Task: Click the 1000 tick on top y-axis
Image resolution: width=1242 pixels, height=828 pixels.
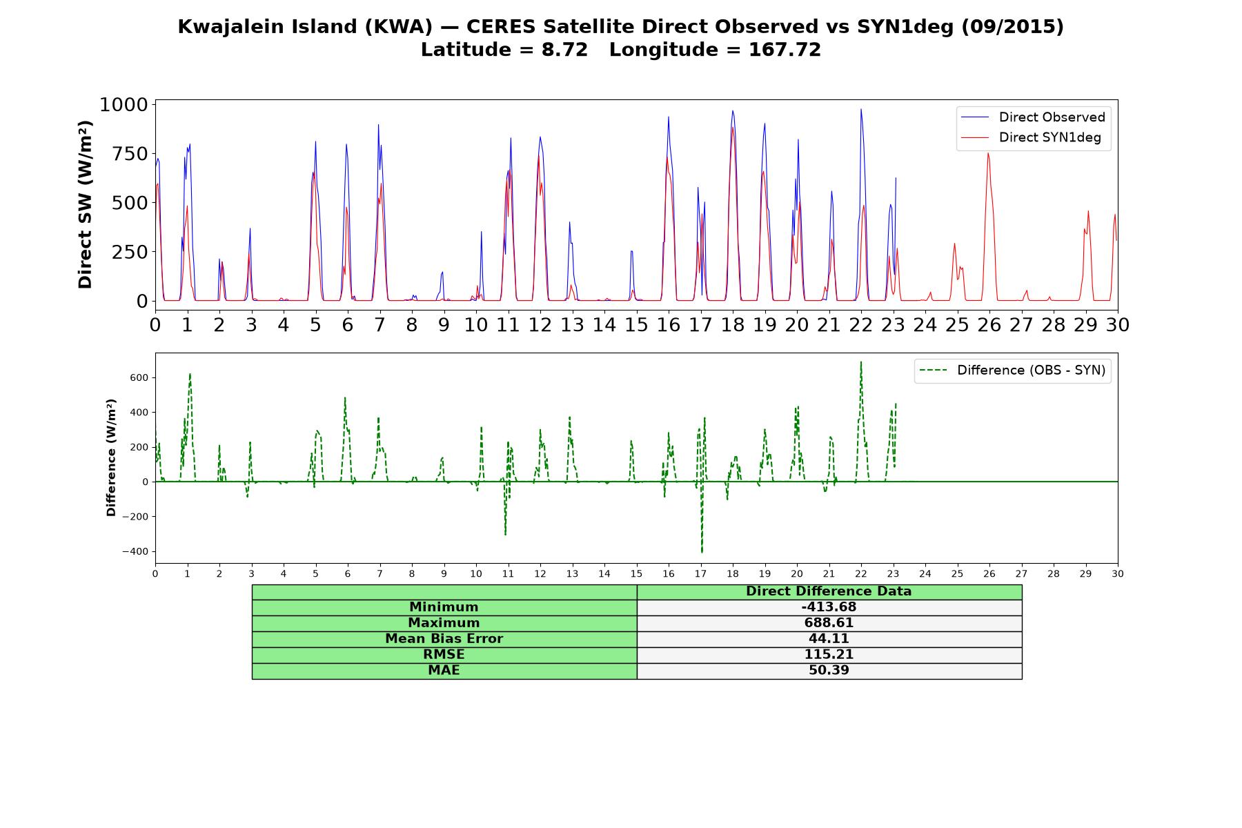Action: coord(124,105)
